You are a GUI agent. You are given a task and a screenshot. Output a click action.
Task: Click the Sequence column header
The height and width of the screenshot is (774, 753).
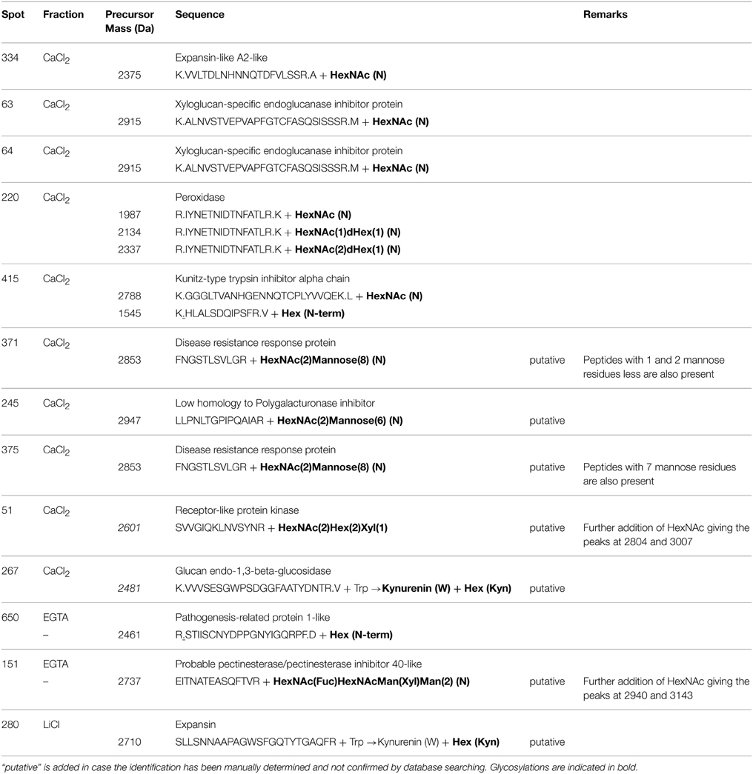pos(199,15)
